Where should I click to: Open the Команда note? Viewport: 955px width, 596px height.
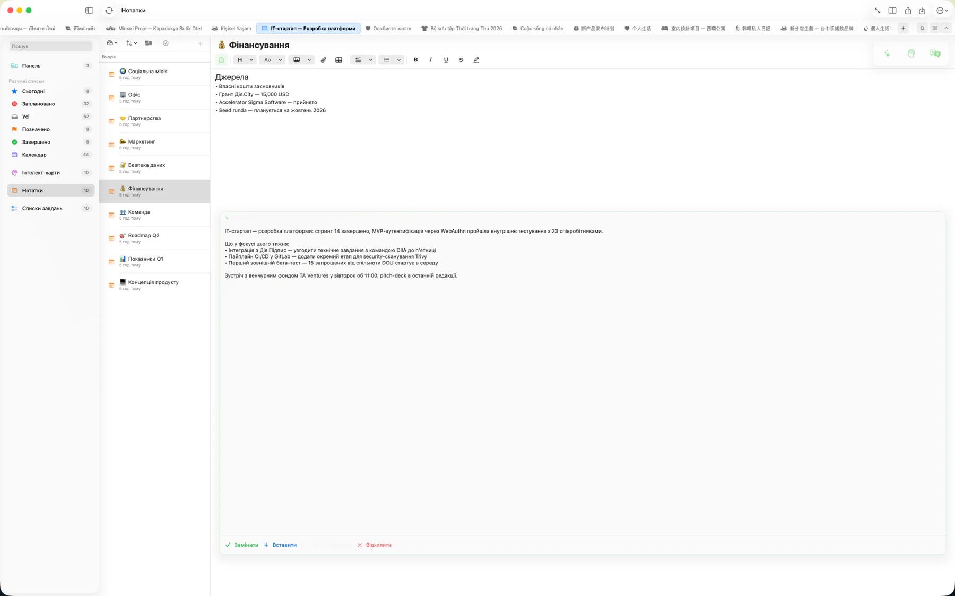pyautogui.click(x=154, y=215)
